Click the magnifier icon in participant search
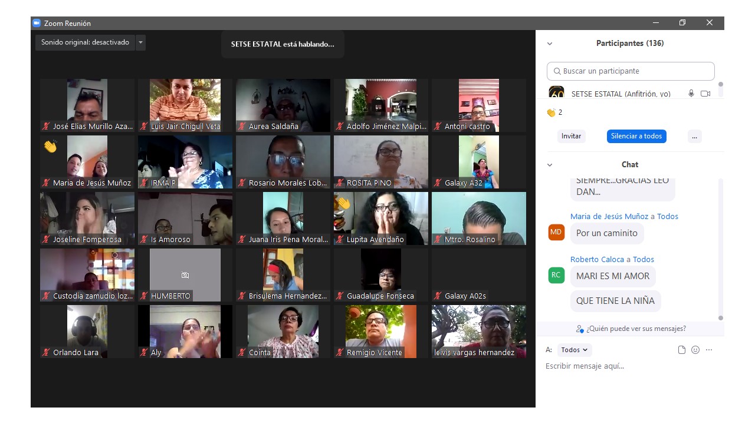Image resolution: width=755 pixels, height=424 pixels. pyautogui.click(x=557, y=71)
